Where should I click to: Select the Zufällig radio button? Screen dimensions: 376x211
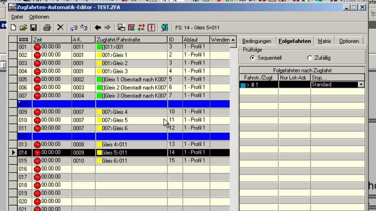[x=310, y=58]
